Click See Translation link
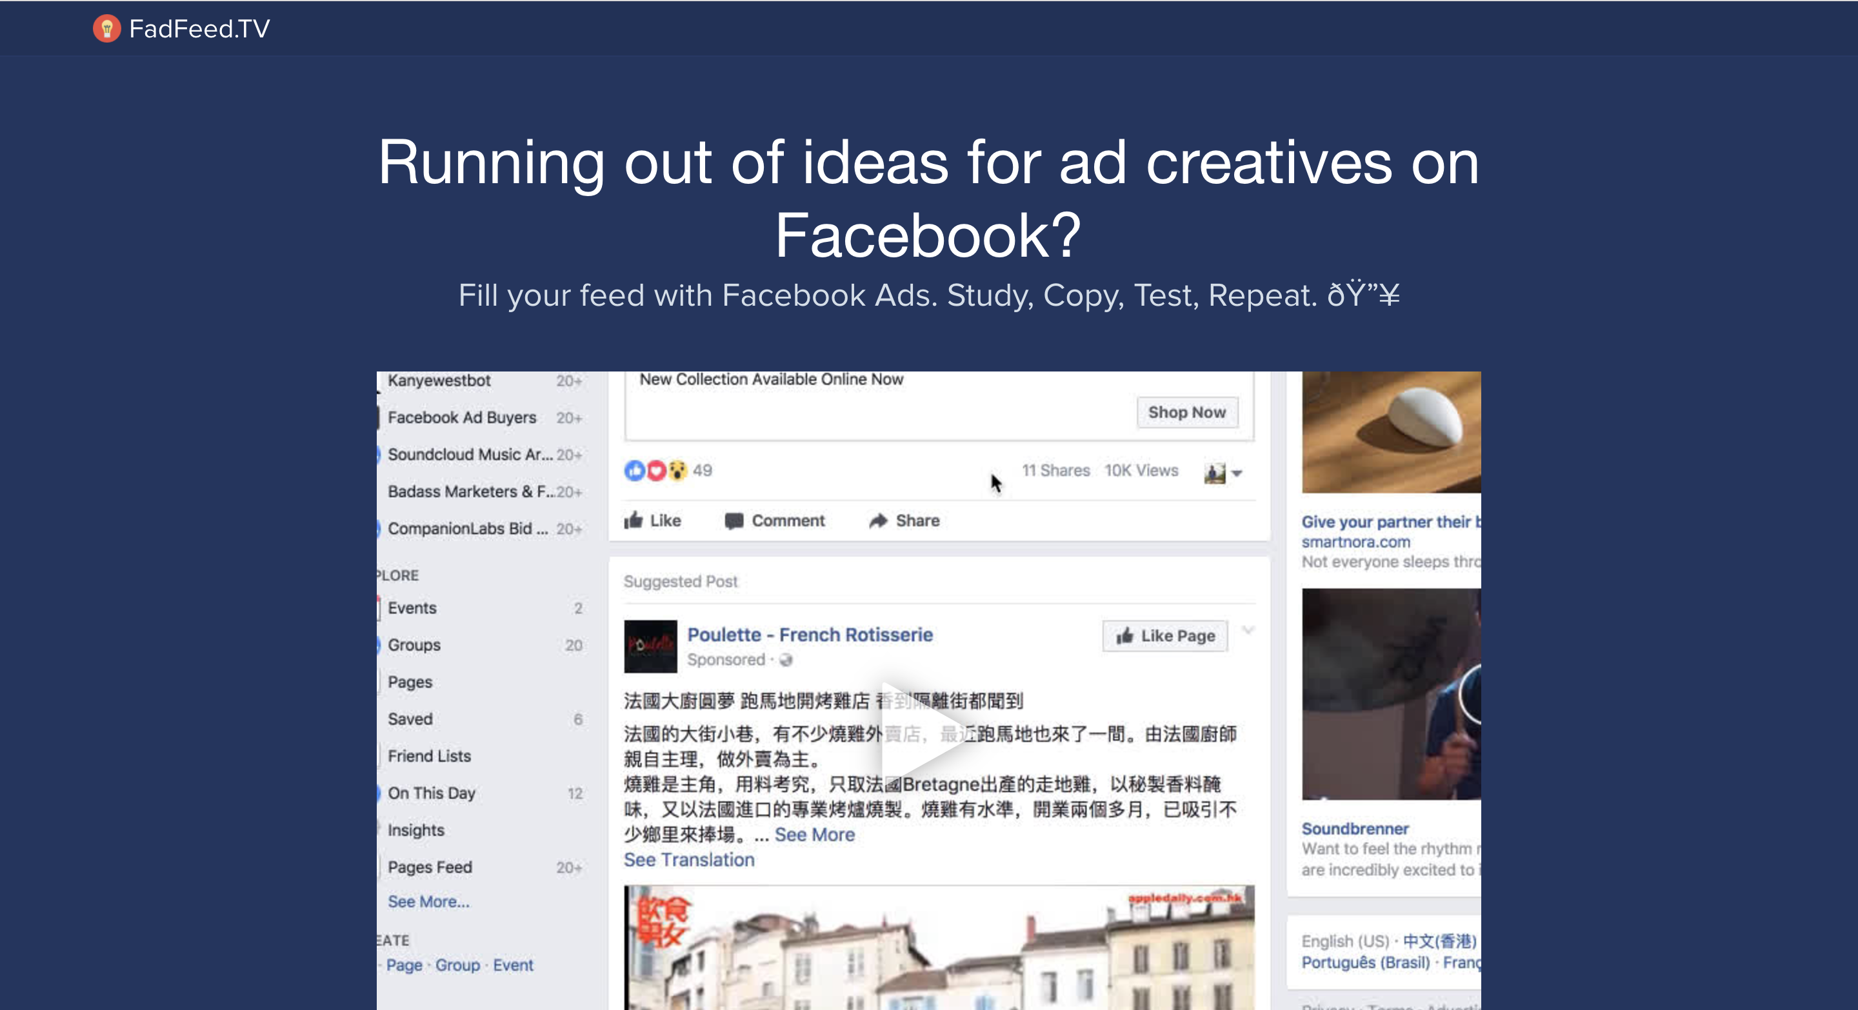The height and width of the screenshot is (1010, 1858). click(x=689, y=859)
